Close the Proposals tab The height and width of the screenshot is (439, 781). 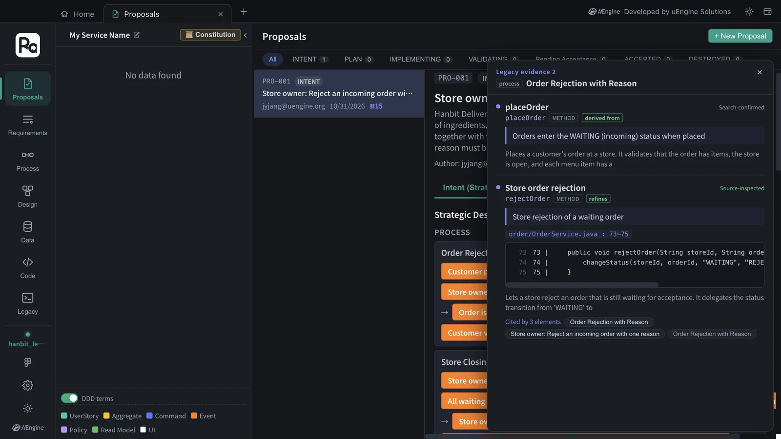pyautogui.click(x=221, y=14)
